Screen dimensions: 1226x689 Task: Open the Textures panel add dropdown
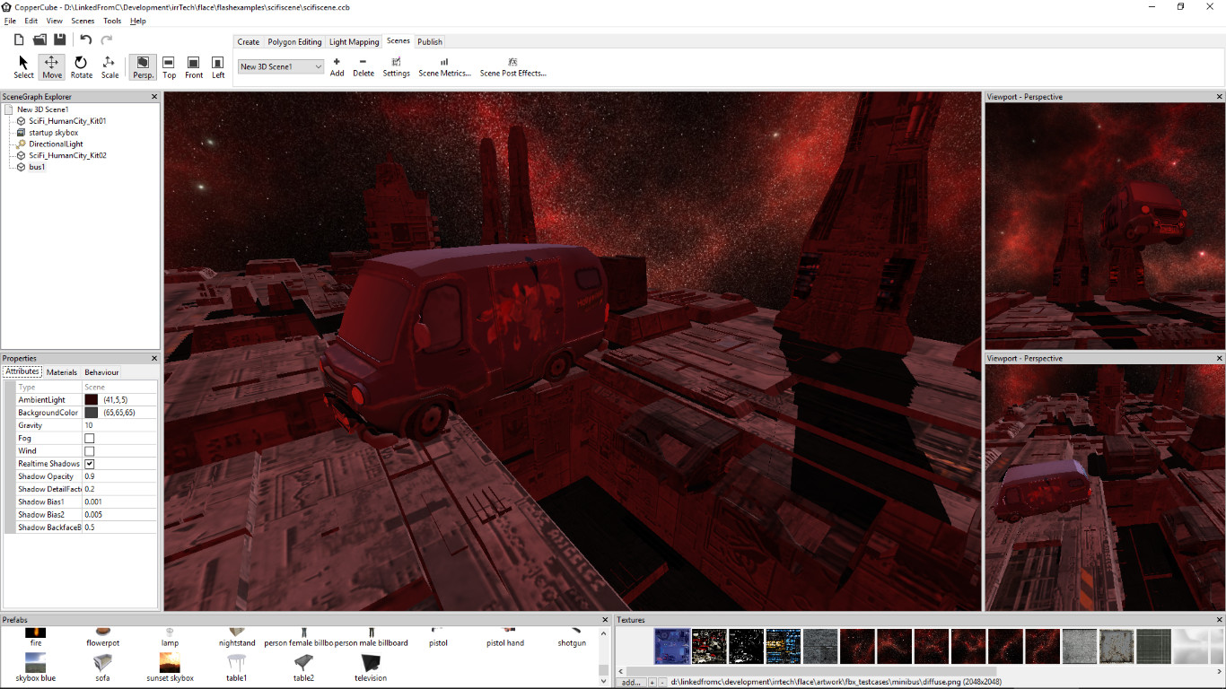pos(631,683)
